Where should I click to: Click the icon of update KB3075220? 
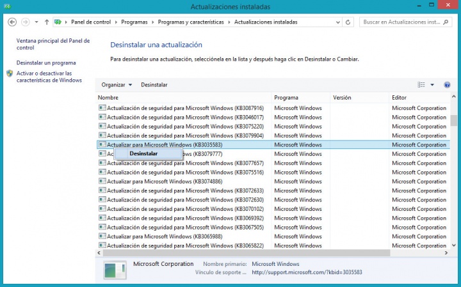102,126
